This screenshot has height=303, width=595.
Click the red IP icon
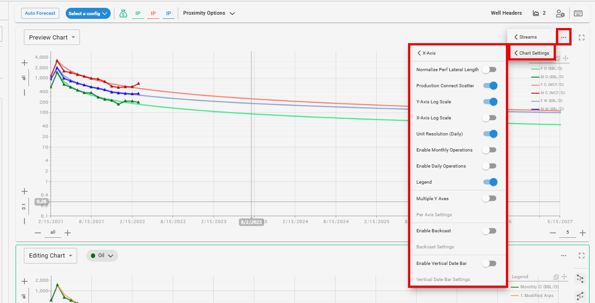click(153, 13)
